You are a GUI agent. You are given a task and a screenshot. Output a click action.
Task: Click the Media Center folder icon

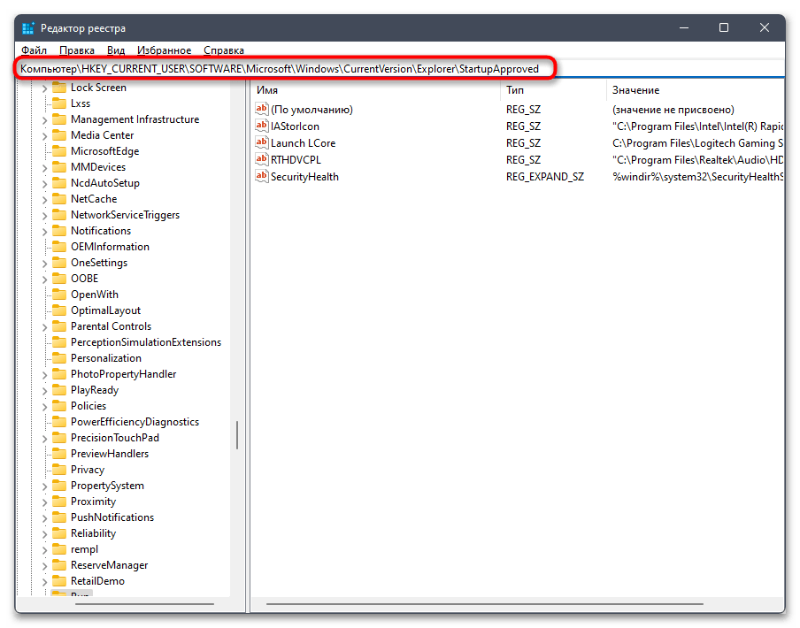(59, 135)
